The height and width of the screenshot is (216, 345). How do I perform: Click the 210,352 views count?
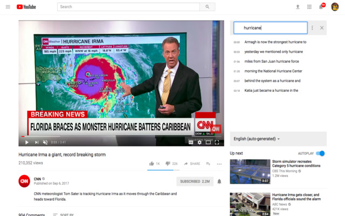click(31, 163)
